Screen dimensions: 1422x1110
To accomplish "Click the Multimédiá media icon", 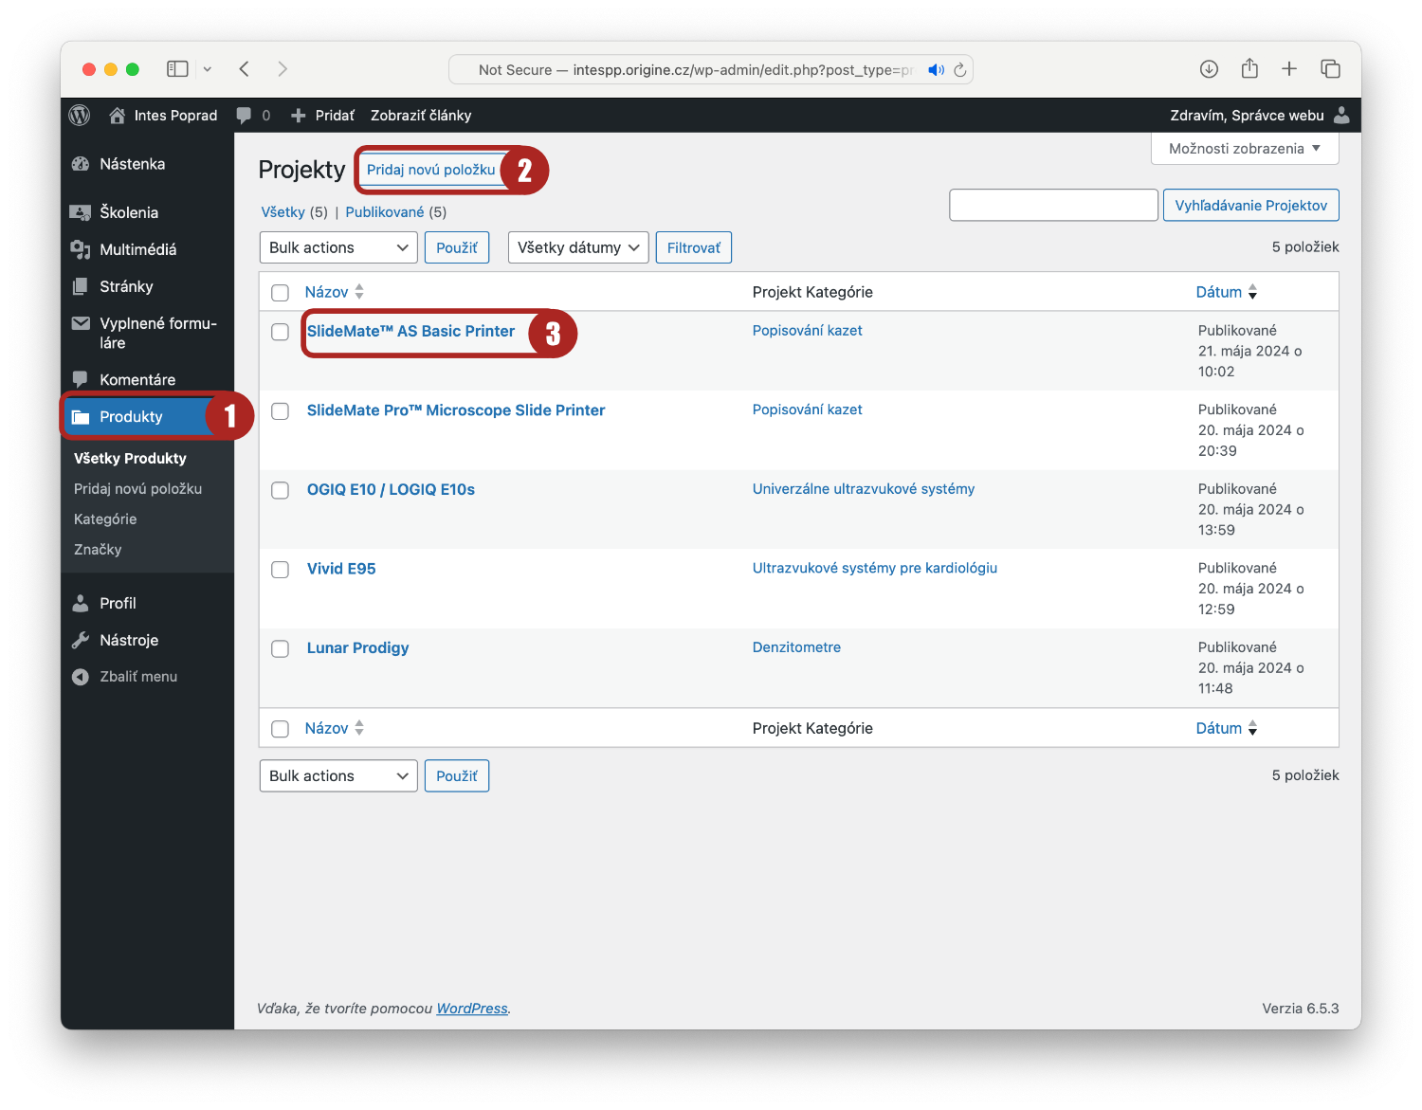I will [81, 249].
